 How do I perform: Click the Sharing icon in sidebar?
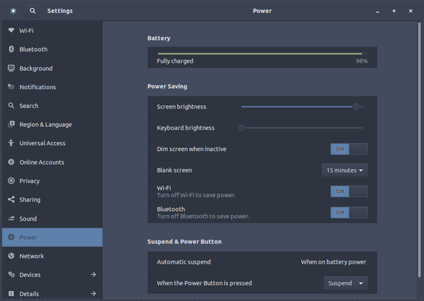click(x=11, y=199)
